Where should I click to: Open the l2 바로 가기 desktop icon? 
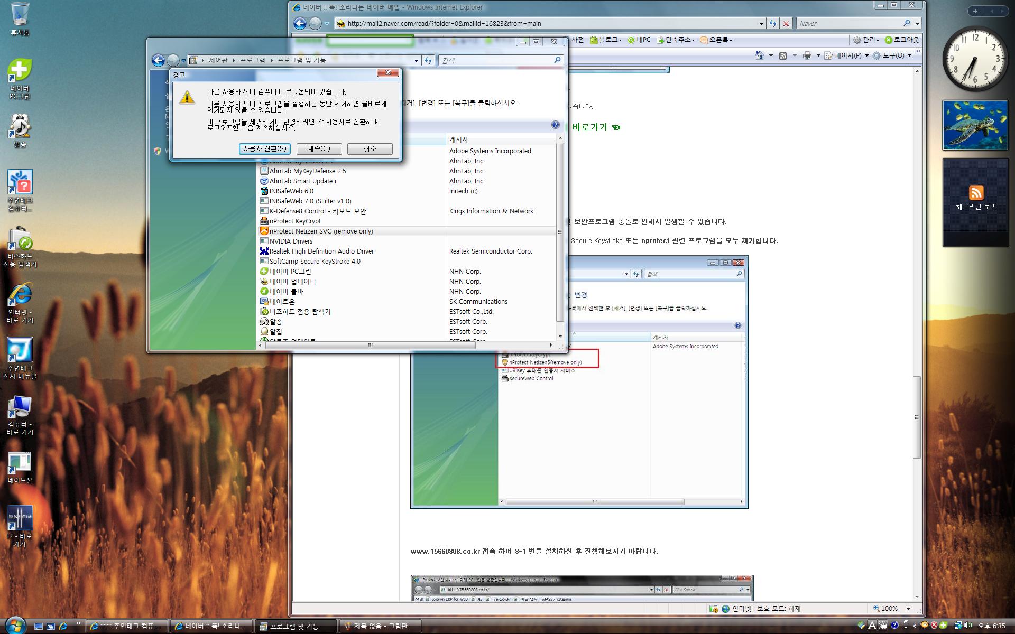20,526
